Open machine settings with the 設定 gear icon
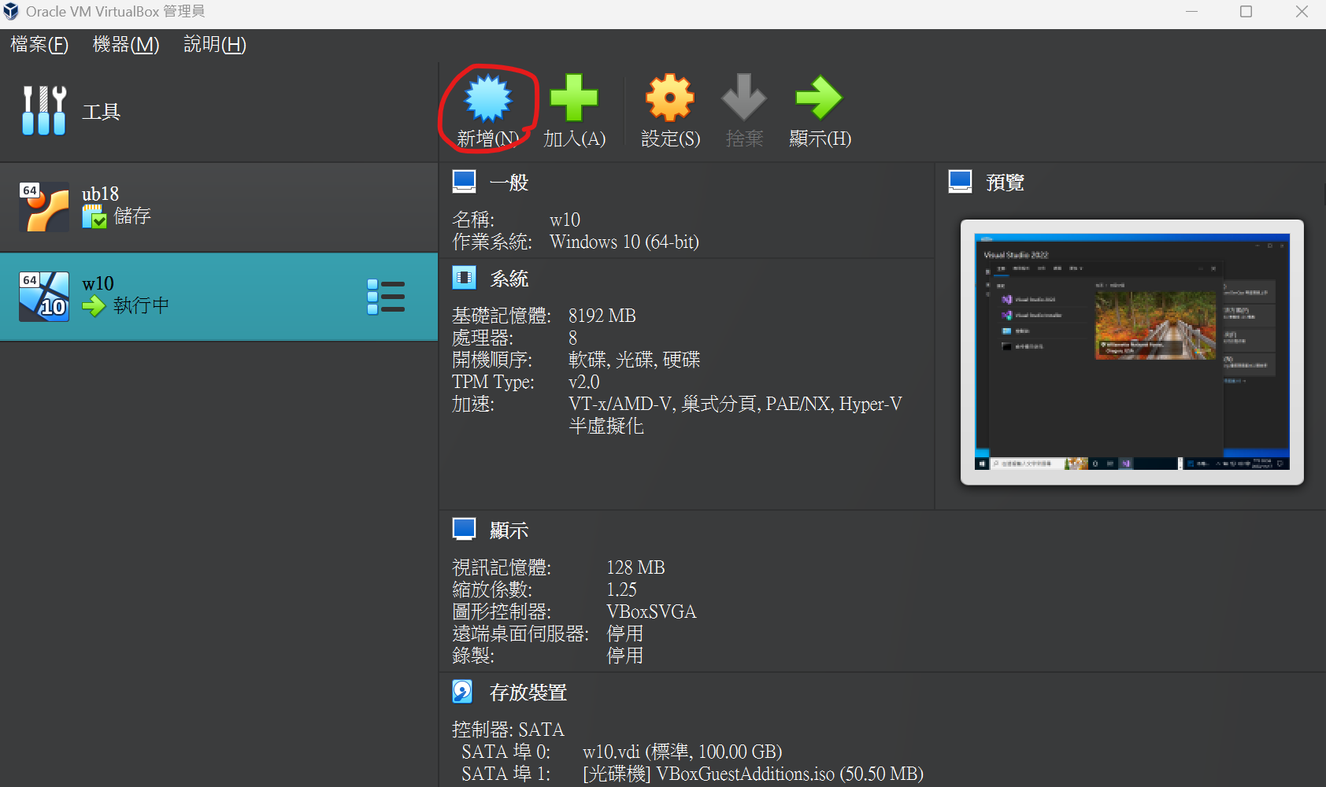This screenshot has width=1326, height=787. (x=669, y=96)
